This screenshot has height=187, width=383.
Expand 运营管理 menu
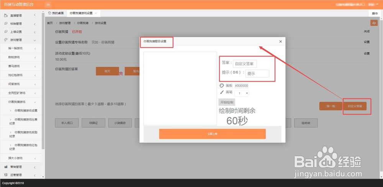(35, 175)
